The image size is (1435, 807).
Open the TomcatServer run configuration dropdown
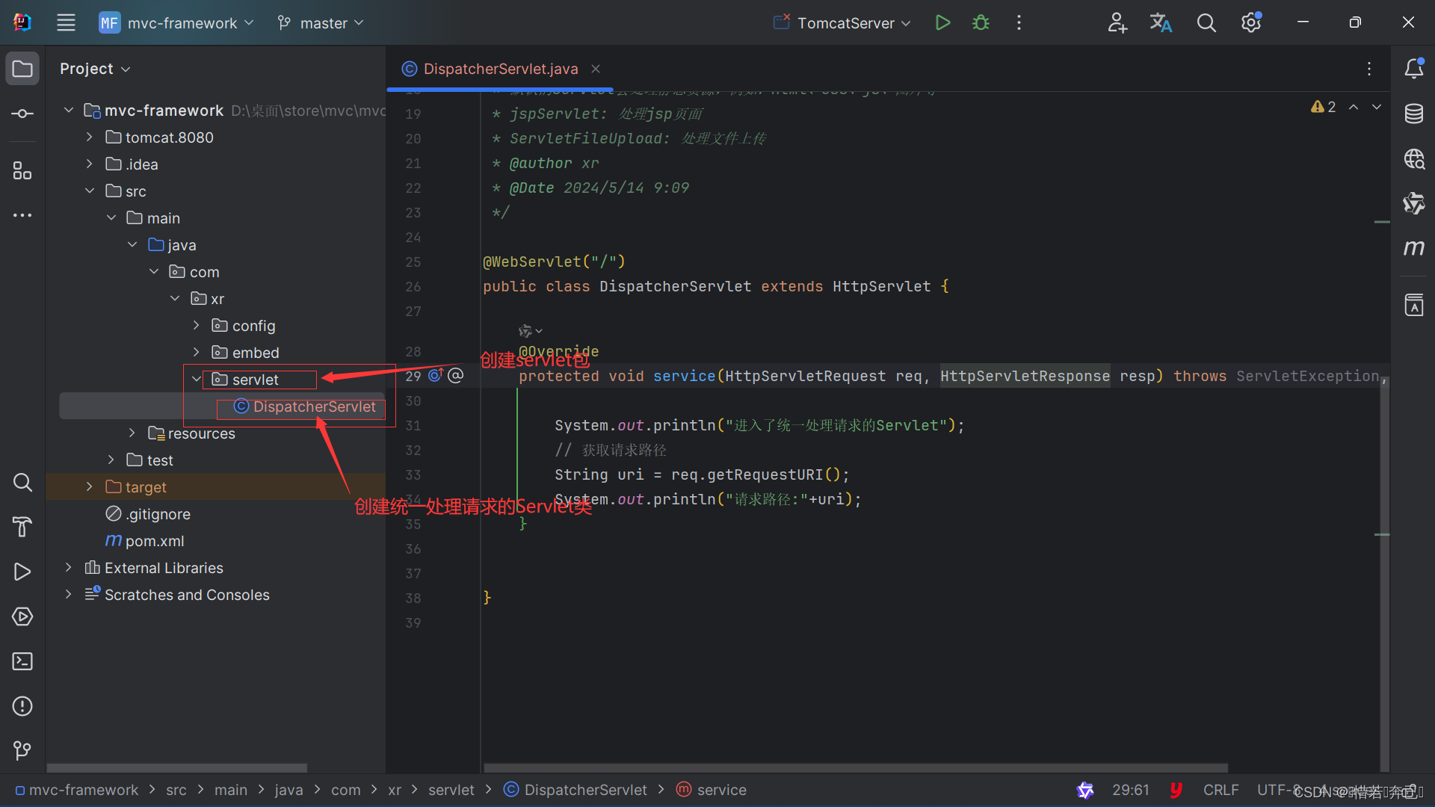(845, 23)
